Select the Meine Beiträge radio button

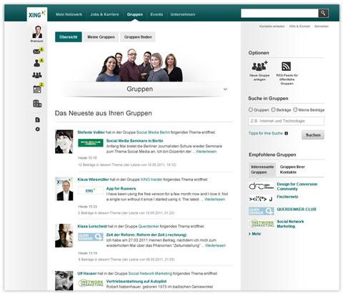pos(295,109)
